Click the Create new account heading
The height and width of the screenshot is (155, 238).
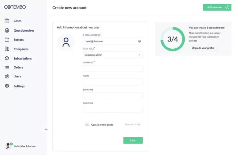pyautogui.click(x=69, y=8)
